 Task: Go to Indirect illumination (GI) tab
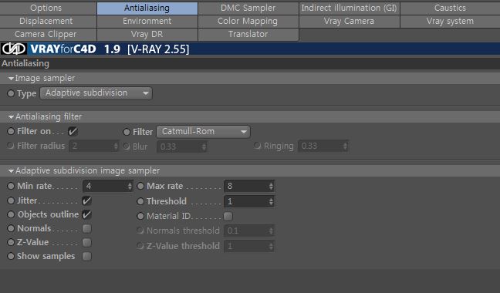click(x=350, y=8)
